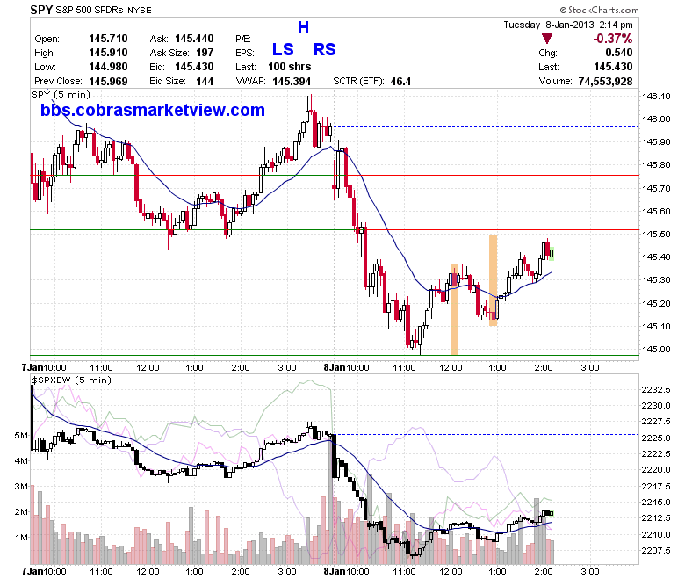Click the 8Jan date label under the SPY chart

(335, 367)
